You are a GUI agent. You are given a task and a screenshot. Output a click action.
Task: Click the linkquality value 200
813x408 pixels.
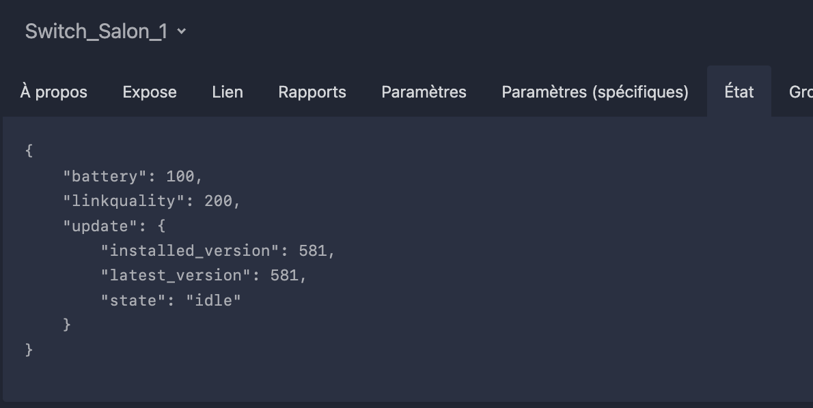[219, 201]
